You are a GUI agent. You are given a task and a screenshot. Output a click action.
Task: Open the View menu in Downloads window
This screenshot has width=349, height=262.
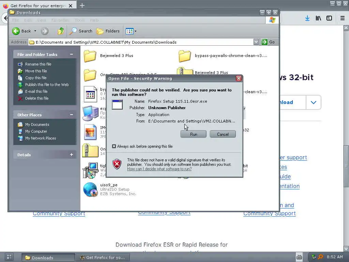(41, 20)
